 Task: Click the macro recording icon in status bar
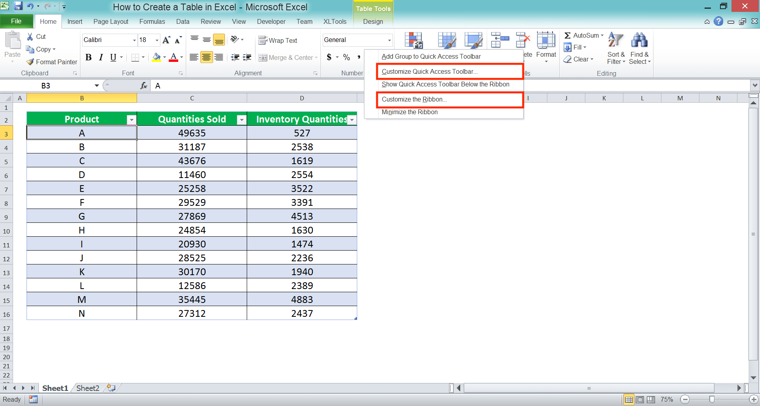[33, 400]
